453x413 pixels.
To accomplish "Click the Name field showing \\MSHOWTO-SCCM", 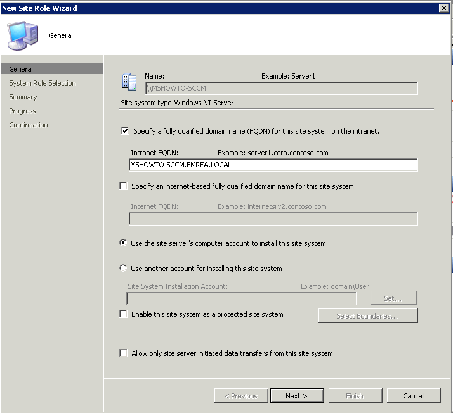I will coord(282,88).
